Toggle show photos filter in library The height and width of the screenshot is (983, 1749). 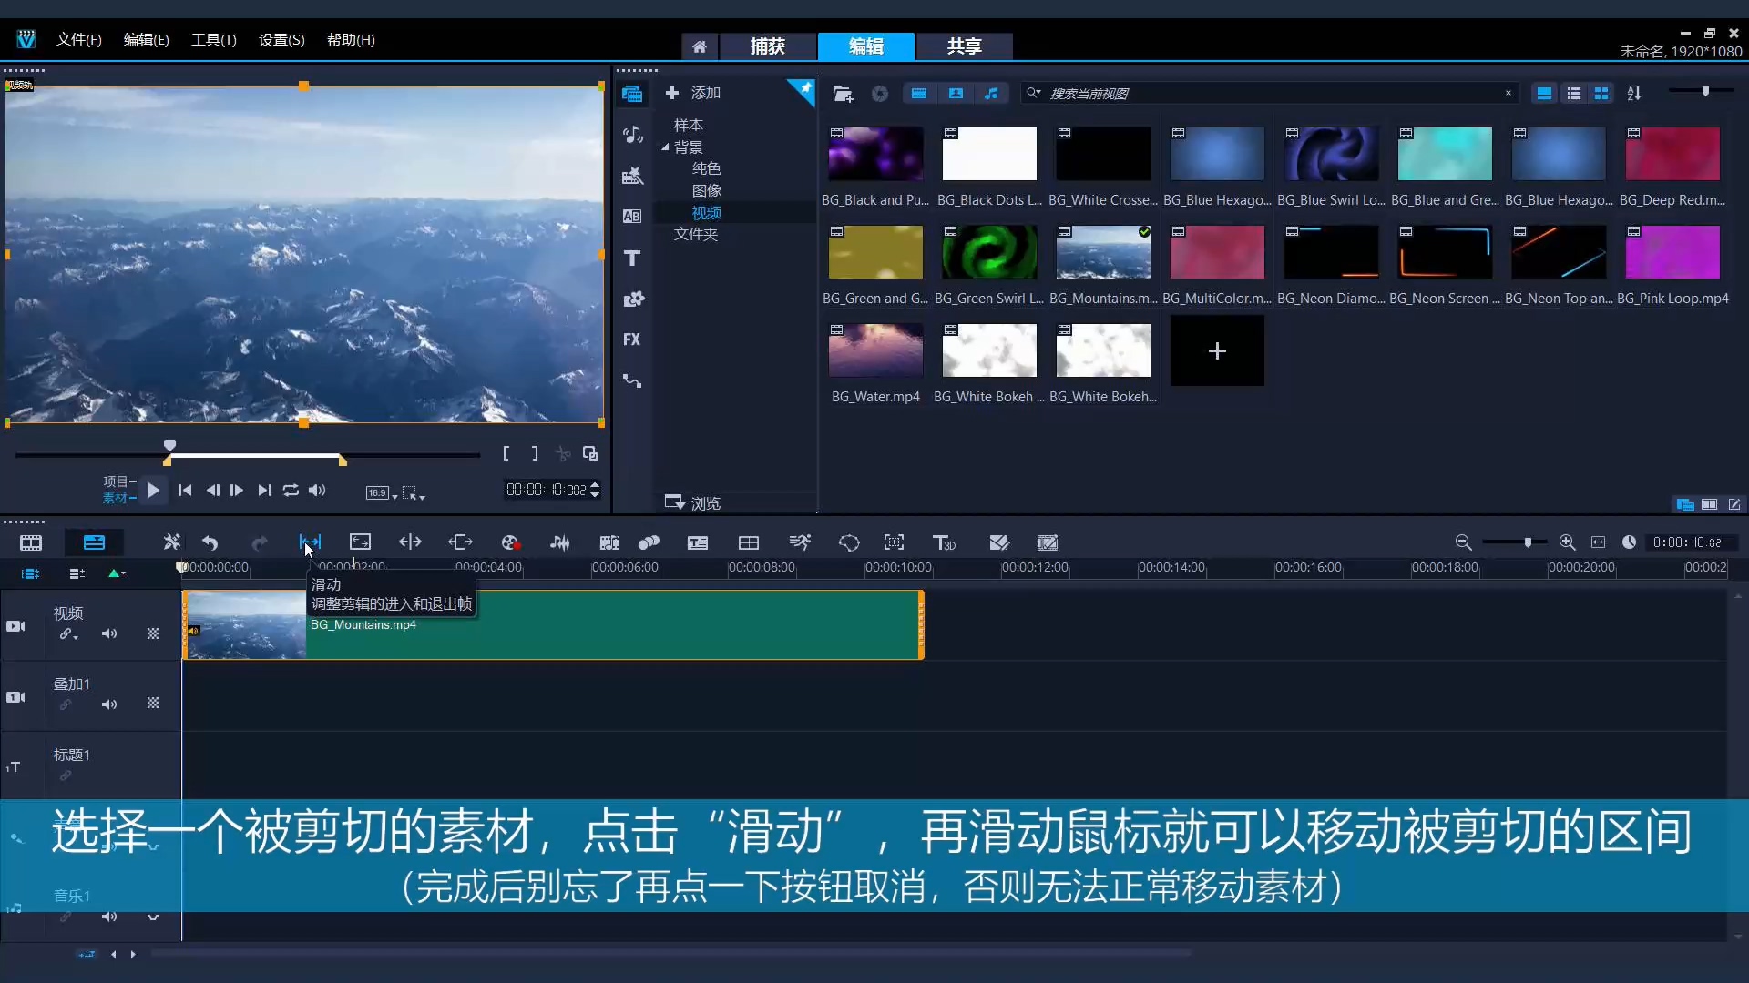[956, 94]
